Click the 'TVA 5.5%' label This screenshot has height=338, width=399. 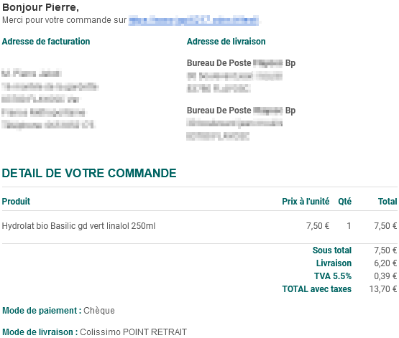click(333, 276)
